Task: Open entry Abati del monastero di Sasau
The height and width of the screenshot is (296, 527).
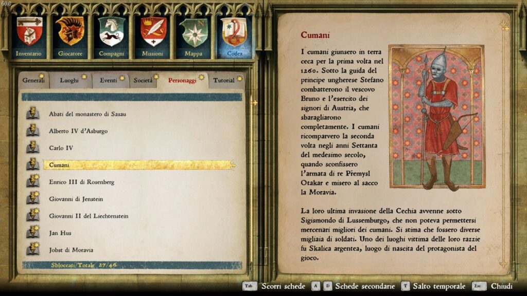Action: click(x=87, y=114)
